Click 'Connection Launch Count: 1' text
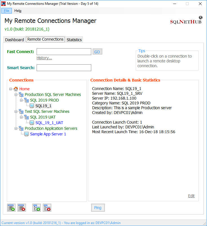This screenshot has width=207, height=226. (117, 122)
